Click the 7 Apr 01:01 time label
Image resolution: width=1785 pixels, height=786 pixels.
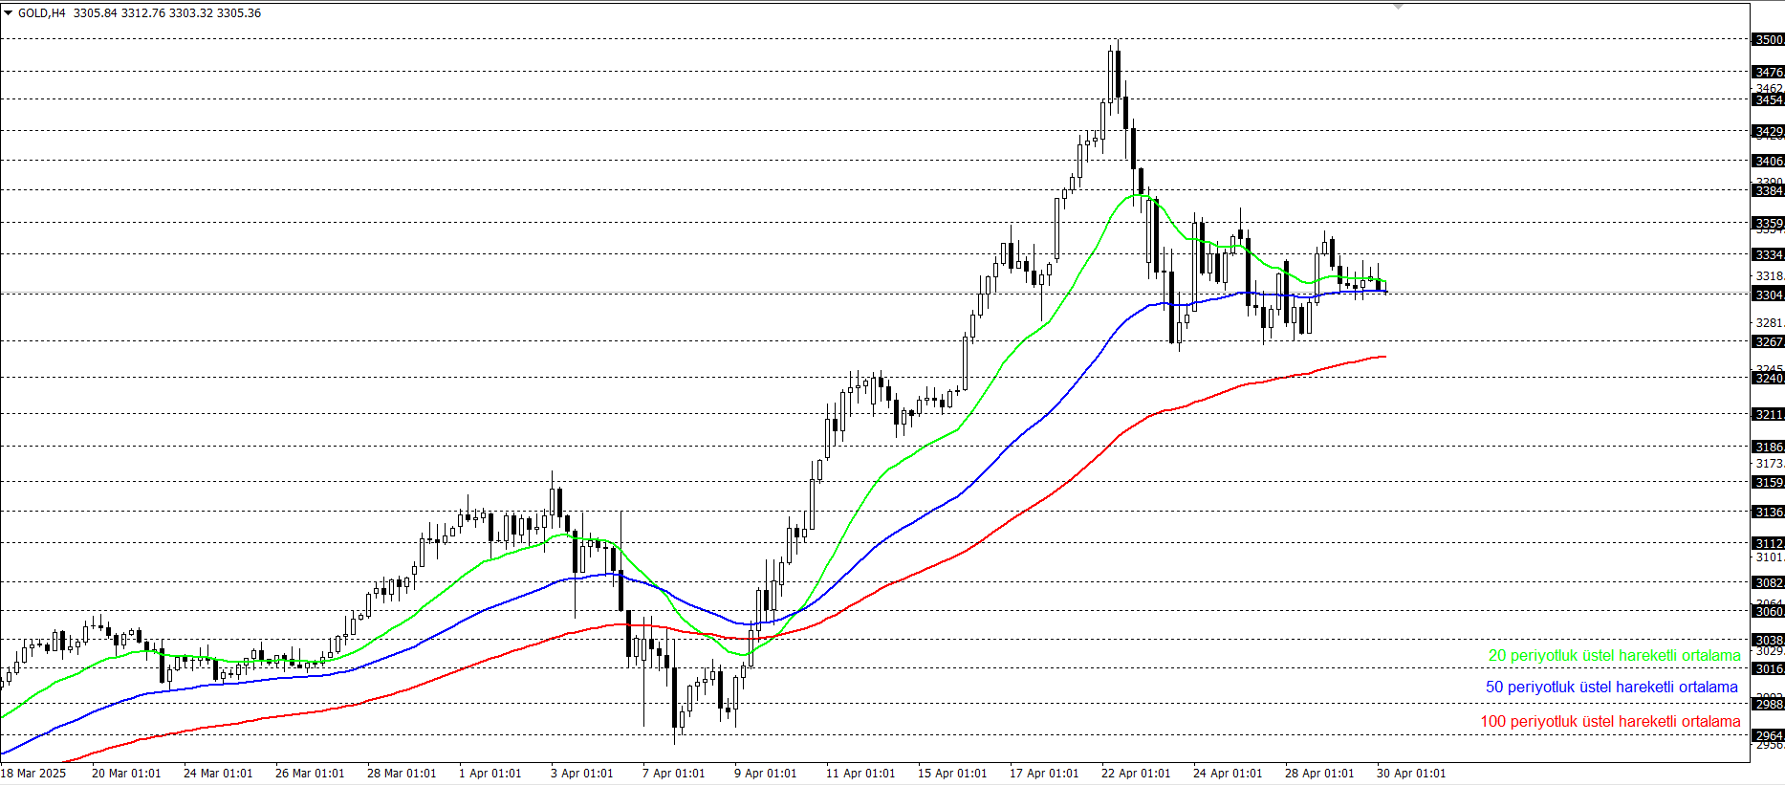click(x=674, y=774)
